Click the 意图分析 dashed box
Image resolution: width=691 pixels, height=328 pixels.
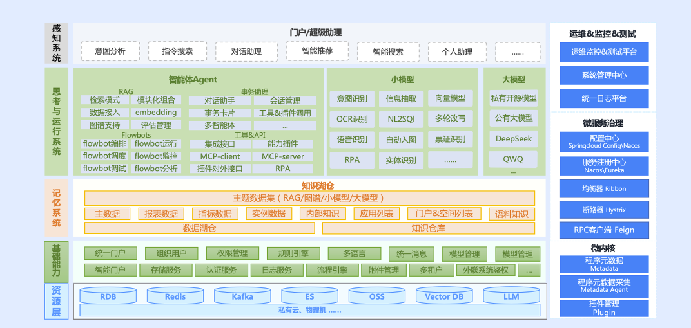[110, 51]
